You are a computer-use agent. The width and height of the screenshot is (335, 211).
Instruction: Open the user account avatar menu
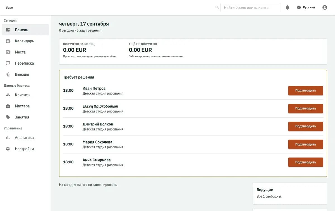(325, 8)
